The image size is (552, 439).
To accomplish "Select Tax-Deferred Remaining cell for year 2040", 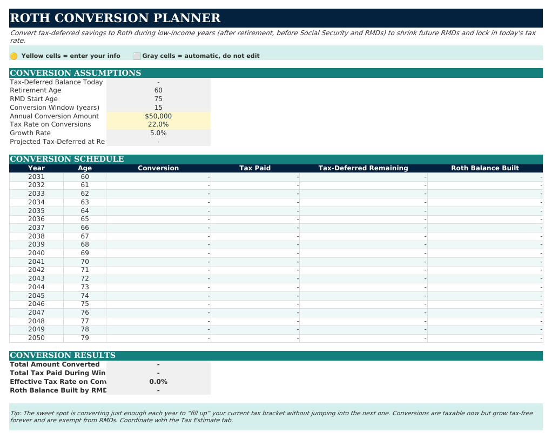I will [x=363, y=253].
